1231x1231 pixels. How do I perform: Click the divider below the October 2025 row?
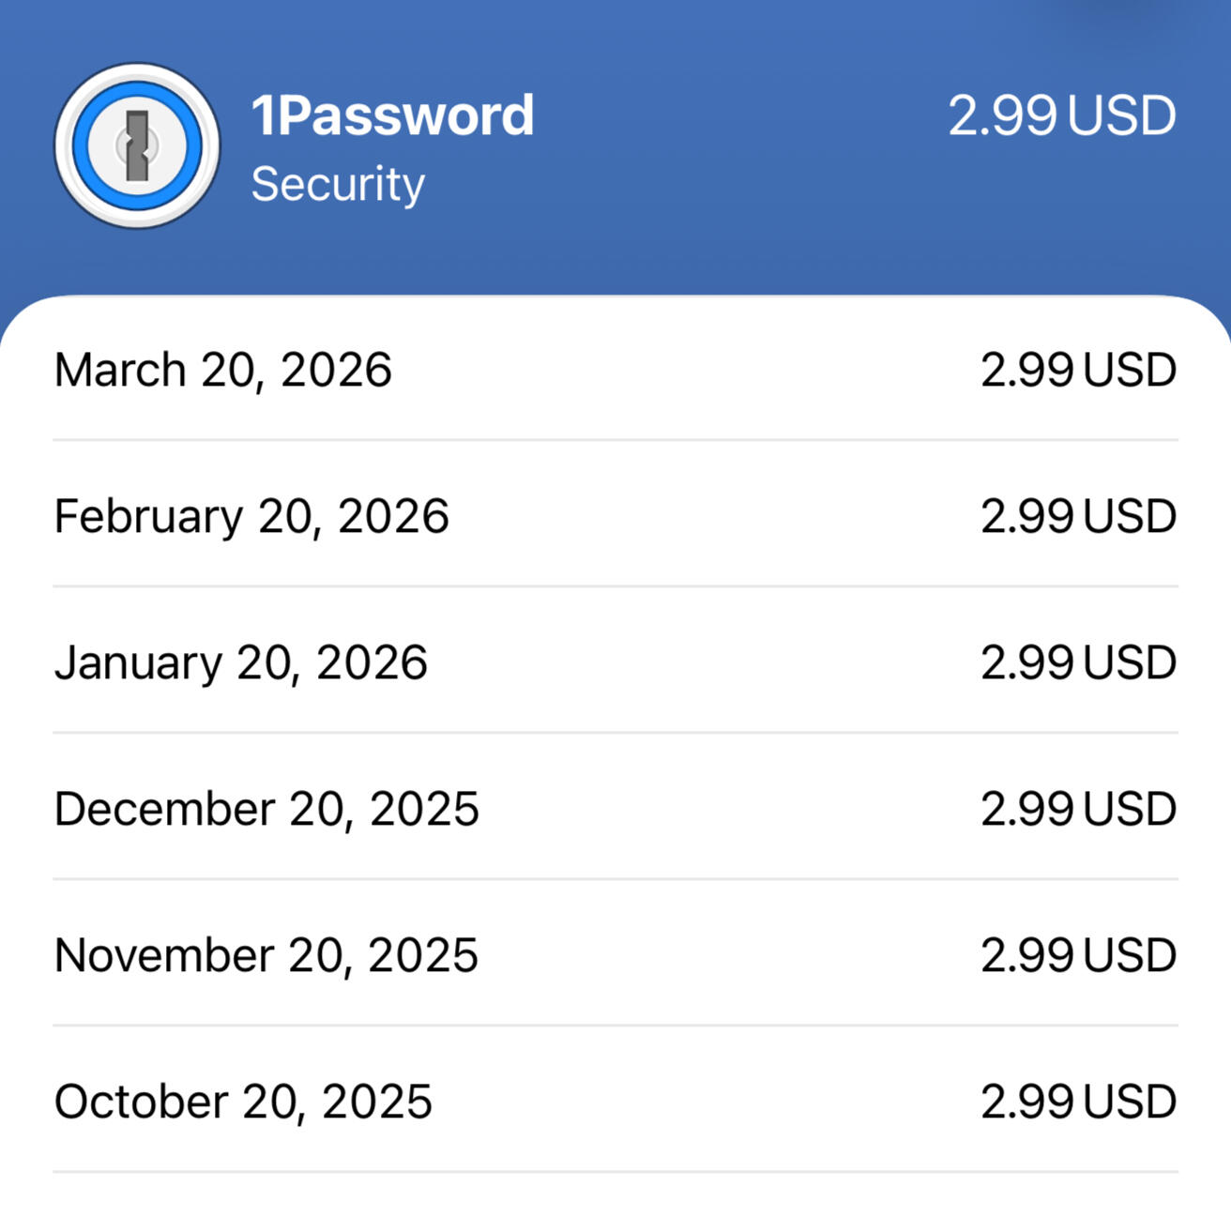coord(615,1172)
